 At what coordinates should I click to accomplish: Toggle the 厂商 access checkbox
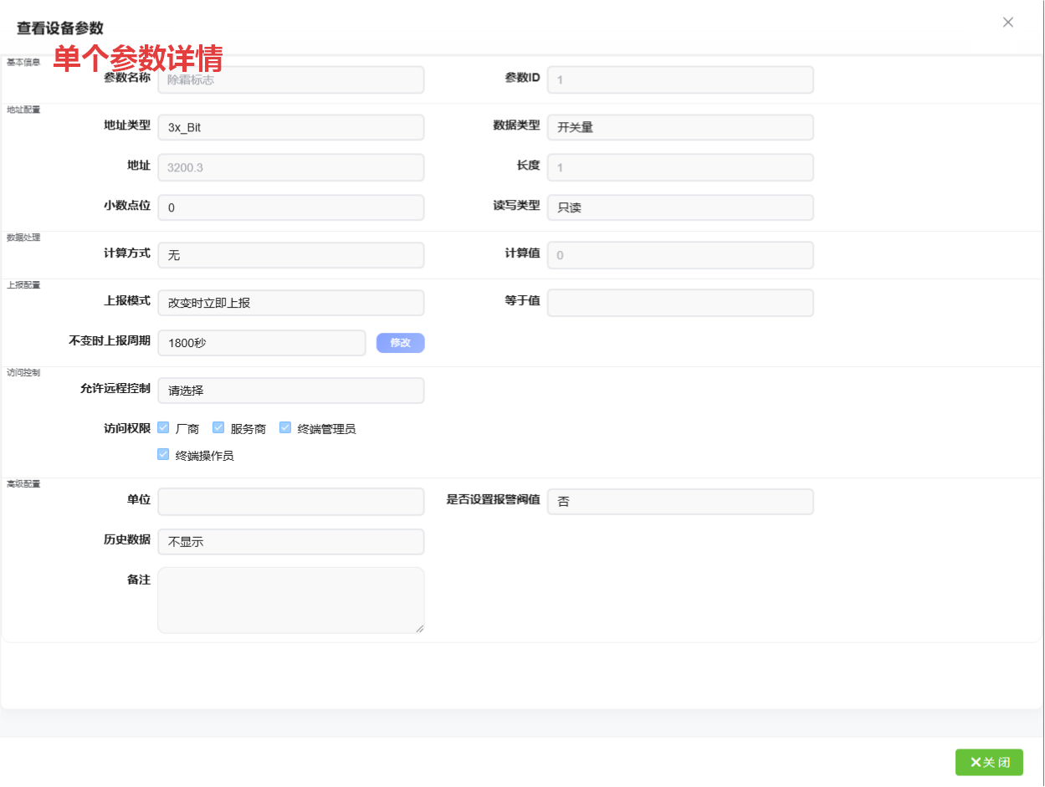tap(163, 427)
